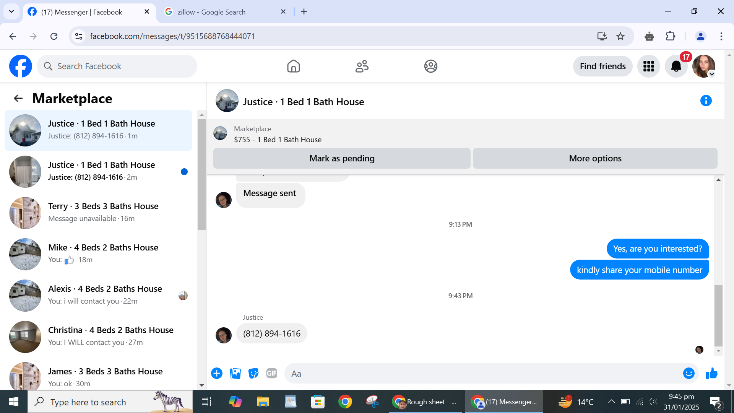Open the Friends icon in top navigation

[x=362, y=66]
